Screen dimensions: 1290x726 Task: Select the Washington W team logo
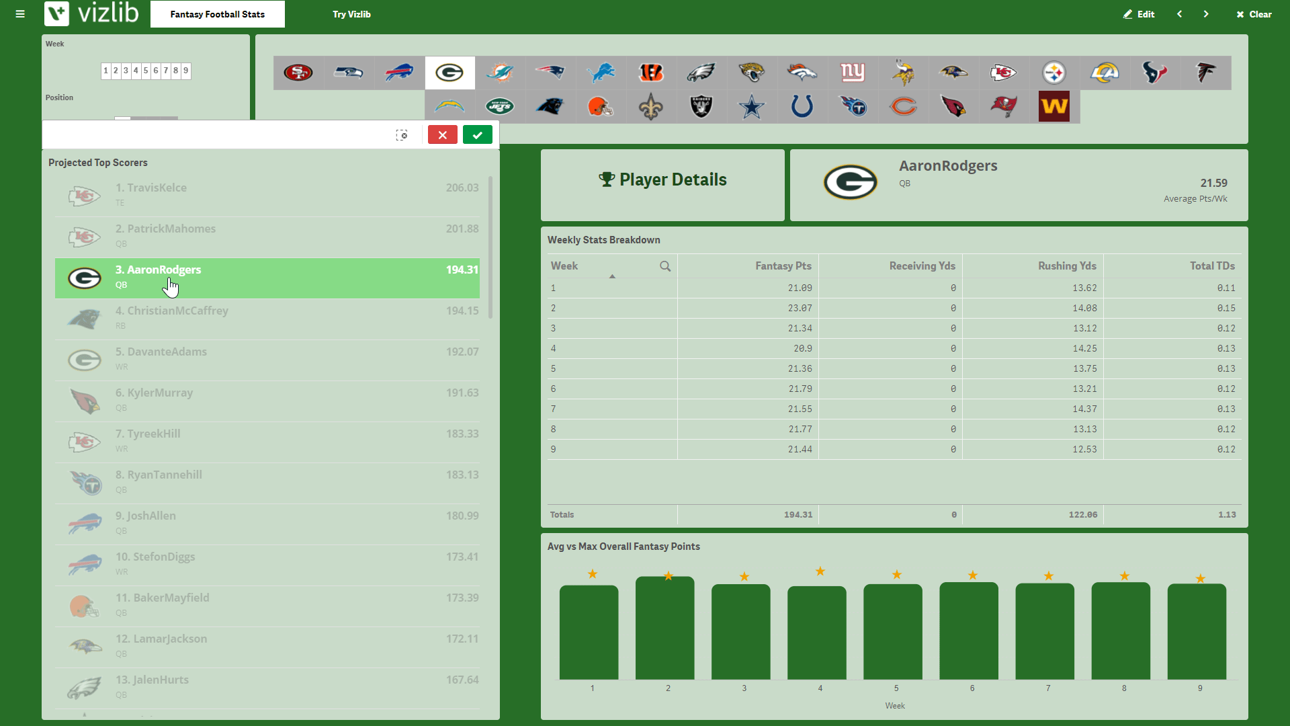point(1054,106)
